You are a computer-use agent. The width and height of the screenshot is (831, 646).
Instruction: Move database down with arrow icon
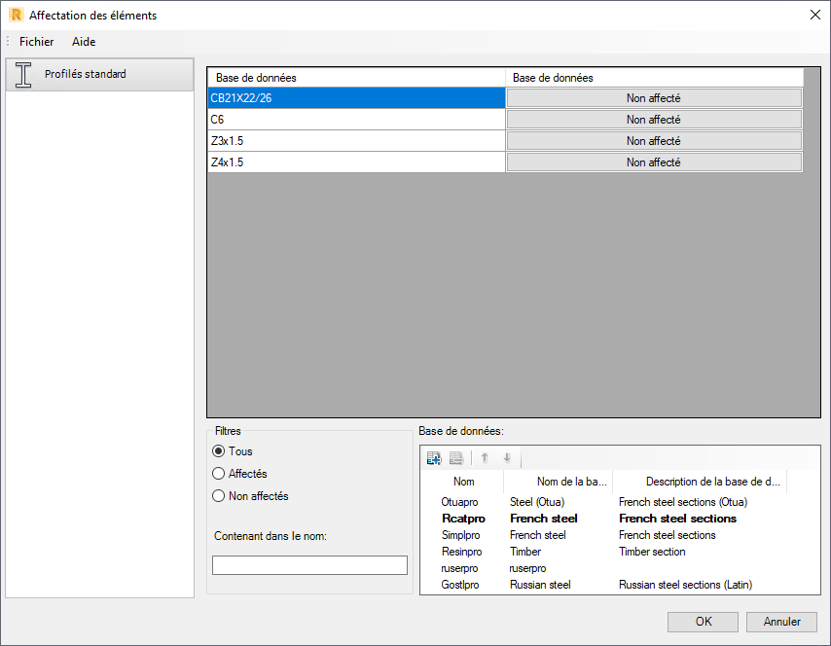(507, 458)
